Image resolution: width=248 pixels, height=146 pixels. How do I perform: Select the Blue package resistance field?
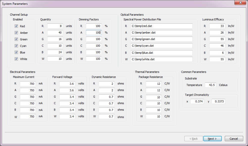click(154, 110)
